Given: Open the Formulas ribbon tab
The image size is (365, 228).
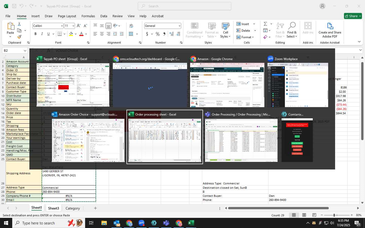Looking at the screenshot, I should [88, 16].
